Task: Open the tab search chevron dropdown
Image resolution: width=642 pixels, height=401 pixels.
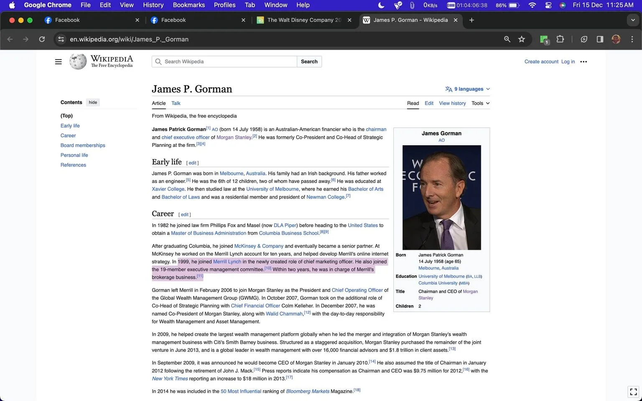Action: tap(633, 20)
